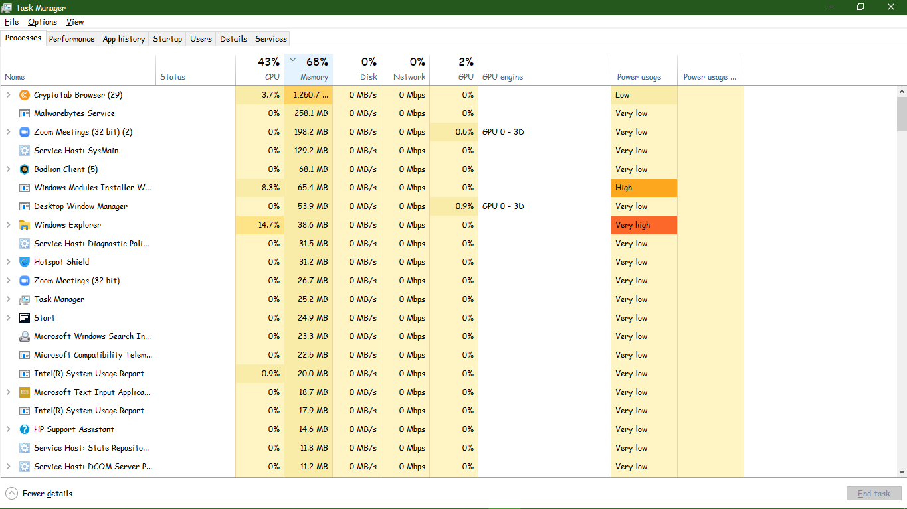This screenshot has height=509, width=907.
Task: Click the Intel(R) System Usage Report 17.9 MB icon
Action: 25,411
